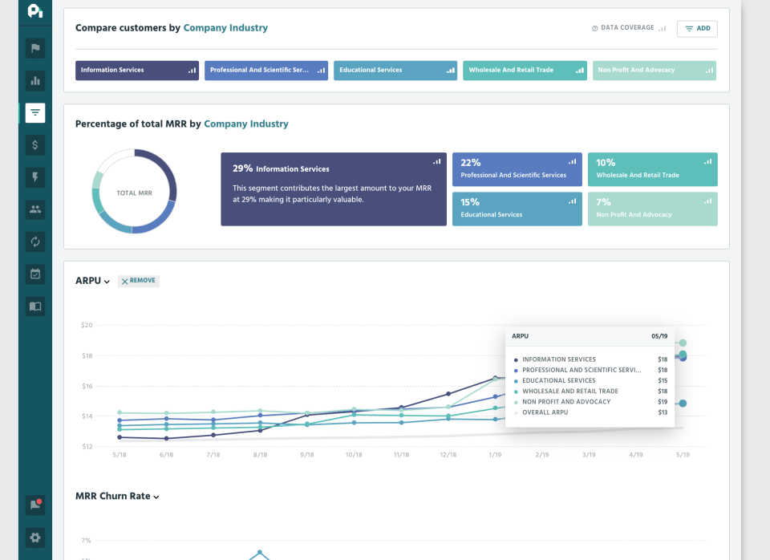Viewport: 770px width, 560px height.
Task: Toggle the Non Profit And Advocacy chip
Action: [654, 71]
